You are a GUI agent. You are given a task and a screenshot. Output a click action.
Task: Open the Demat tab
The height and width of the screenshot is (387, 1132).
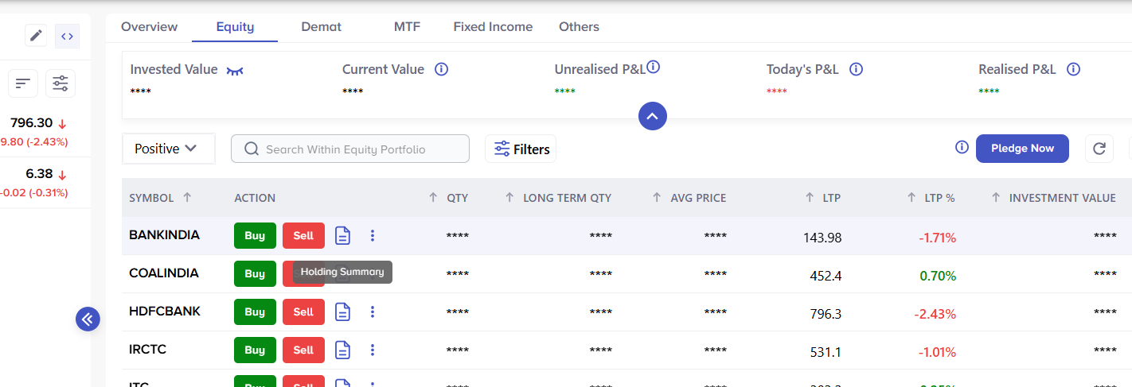[322, 27]
